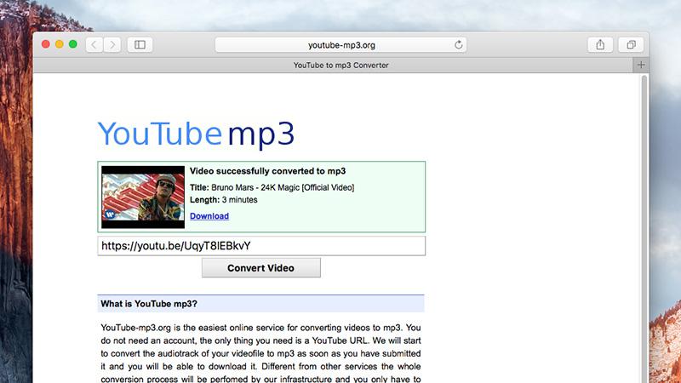Go forward with Safari's forward arrow

click(x=112, y=45)
